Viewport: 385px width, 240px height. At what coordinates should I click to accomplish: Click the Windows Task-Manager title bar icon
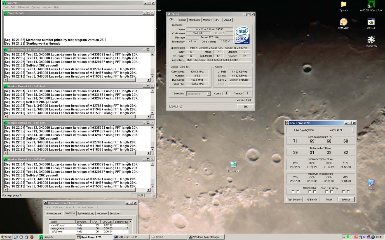46,203
